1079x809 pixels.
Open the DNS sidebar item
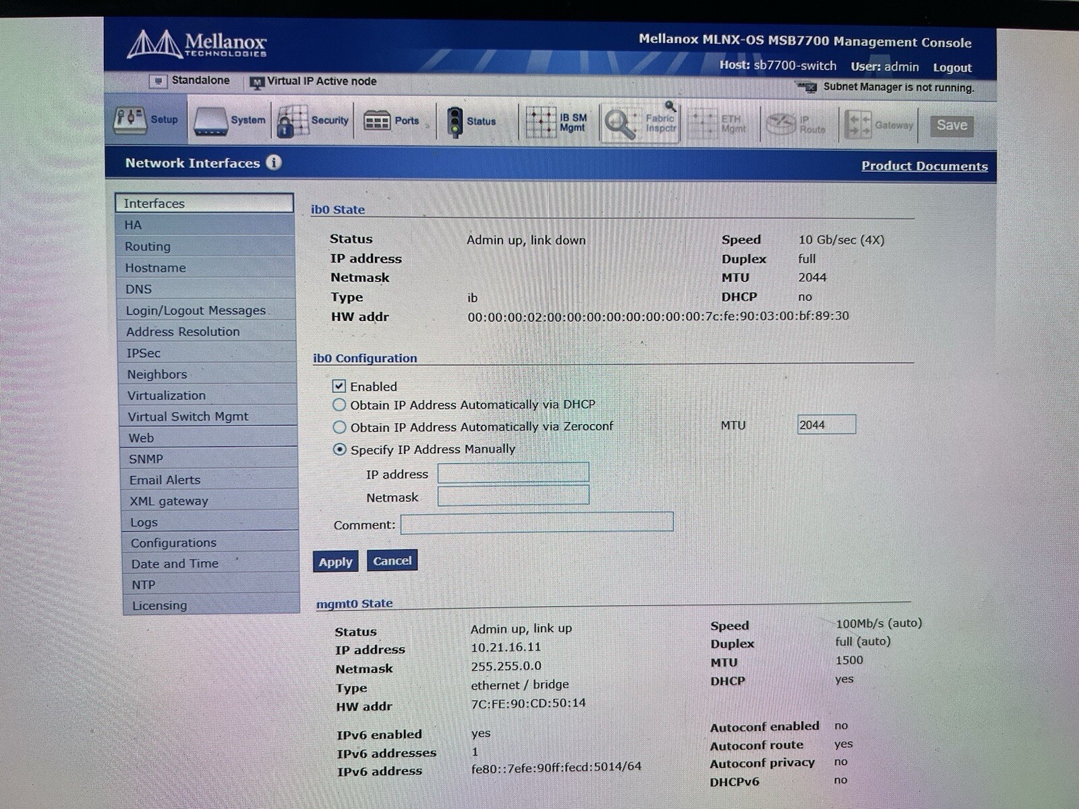[207, 289]
